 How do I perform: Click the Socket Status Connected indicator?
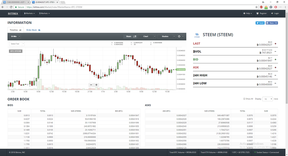click(267, 152)
